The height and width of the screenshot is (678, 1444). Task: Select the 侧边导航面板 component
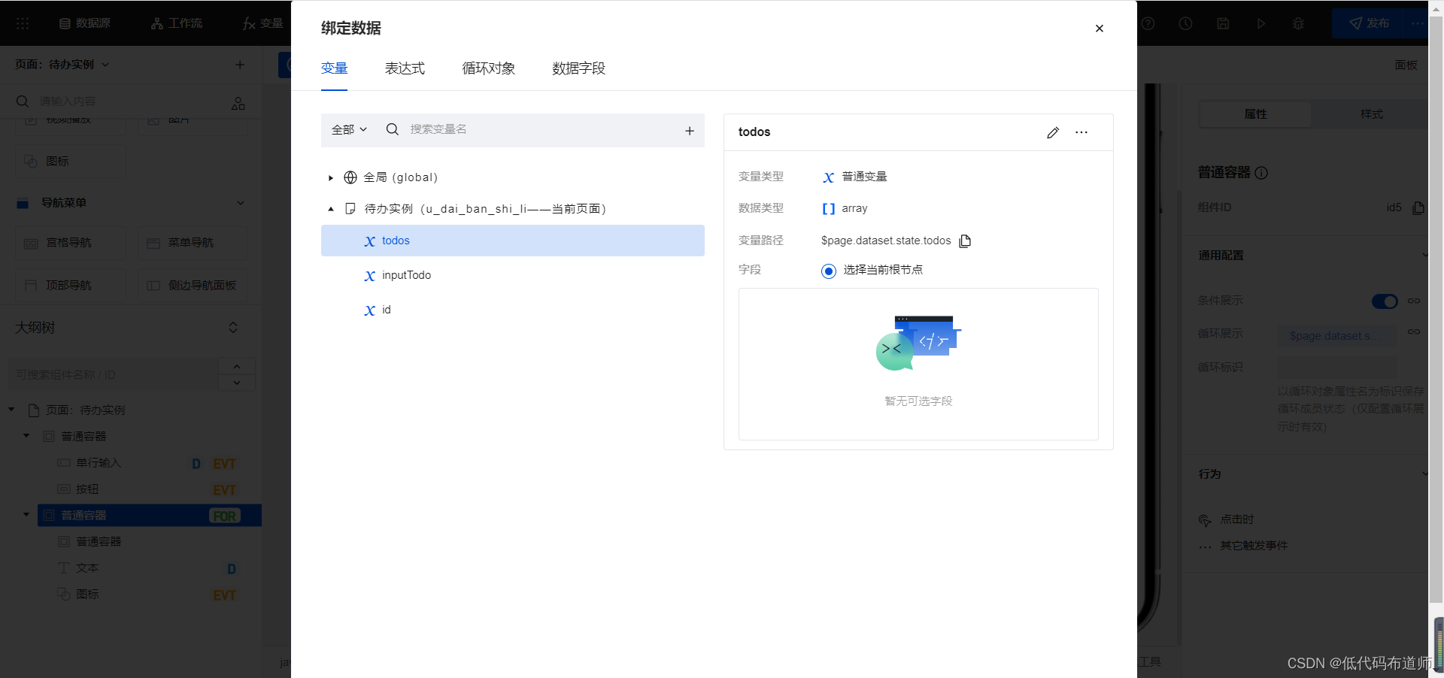tap(193, 286)
